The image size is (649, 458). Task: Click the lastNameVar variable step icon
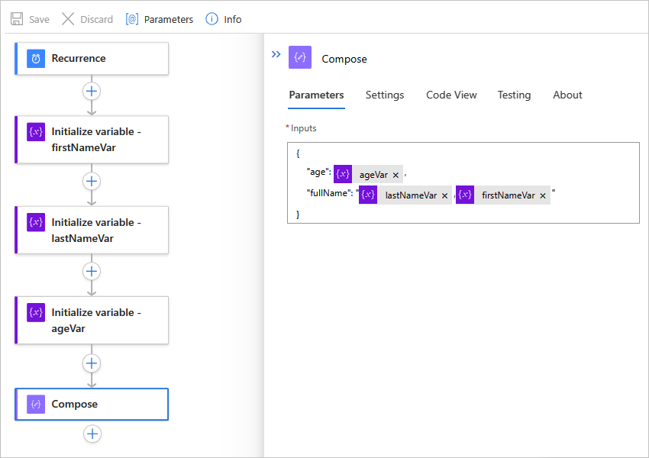(x=36, y=222)
